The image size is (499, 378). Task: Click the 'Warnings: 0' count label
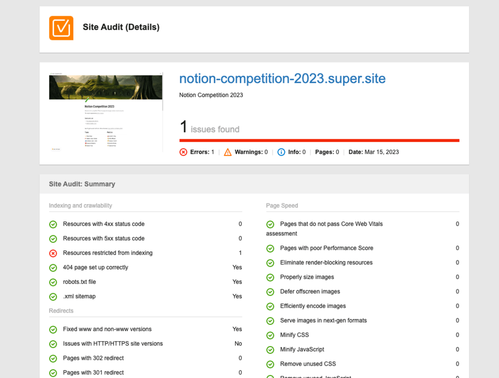(251, 152)
